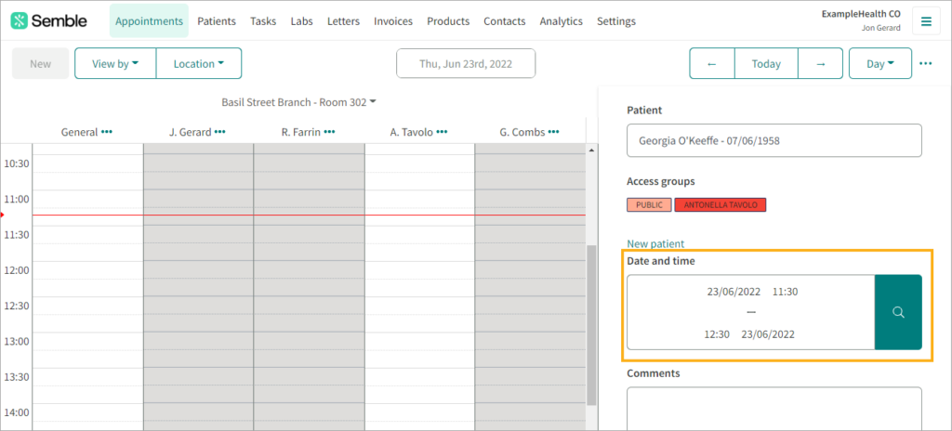
Task: Click the calendar vertical scrollbar thumb
Action: (592, 325)
